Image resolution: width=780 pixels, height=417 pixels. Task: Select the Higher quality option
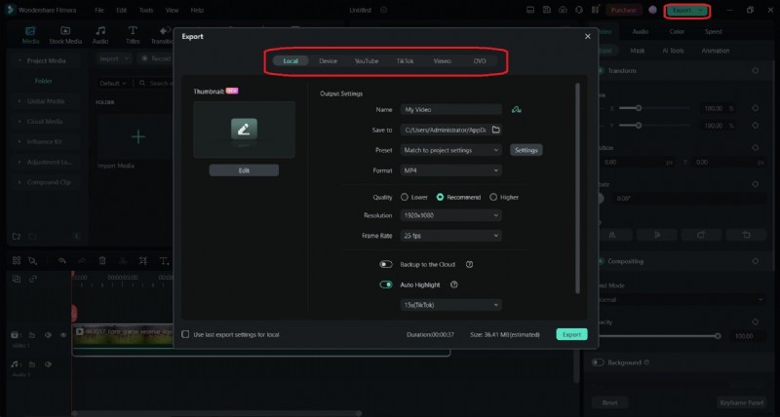click(x=504, y=198)
